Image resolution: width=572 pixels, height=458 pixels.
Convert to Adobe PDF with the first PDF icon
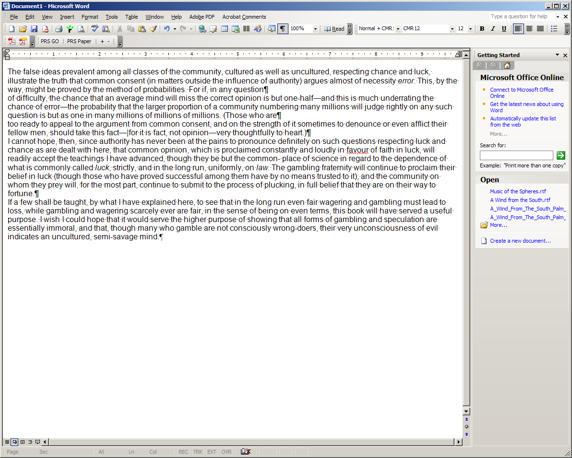(12, 42)
